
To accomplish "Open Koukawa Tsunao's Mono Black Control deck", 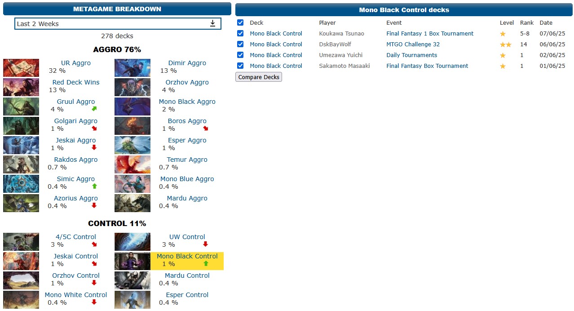I will 276,33.
